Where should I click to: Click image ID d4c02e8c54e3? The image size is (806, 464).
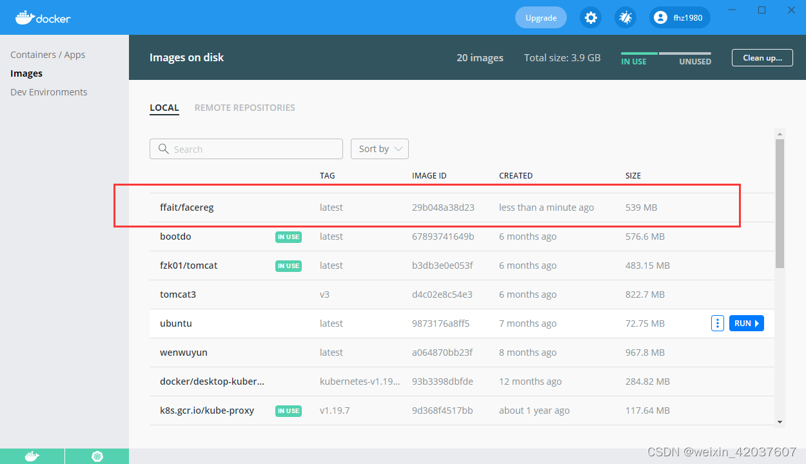point(442,295)
